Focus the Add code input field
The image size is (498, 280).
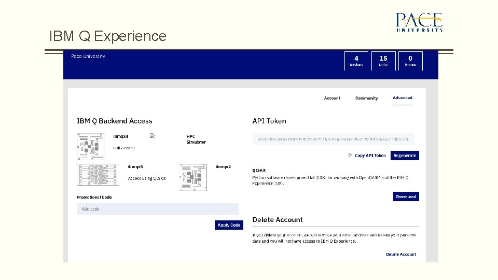pos(158,209)
